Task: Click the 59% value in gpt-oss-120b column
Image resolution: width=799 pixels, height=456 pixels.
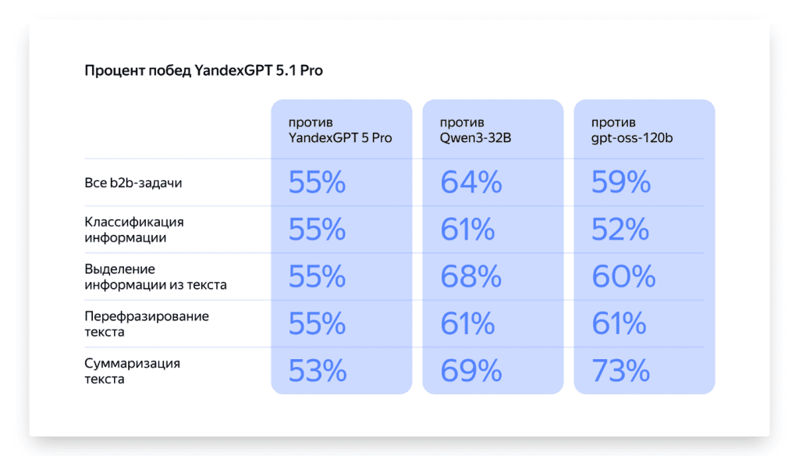Action: 621,183
